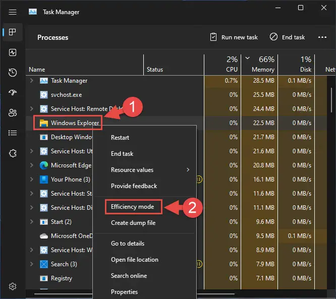This screenshot has height=299, width=336.
Task: Open the Details page icon
Action: click(13, 133)
